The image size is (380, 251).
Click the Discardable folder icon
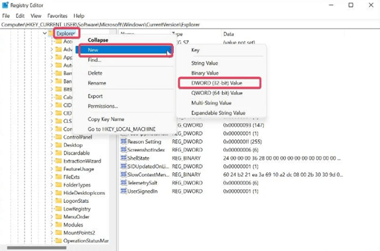pyautogui.click(x=58, y=153)
